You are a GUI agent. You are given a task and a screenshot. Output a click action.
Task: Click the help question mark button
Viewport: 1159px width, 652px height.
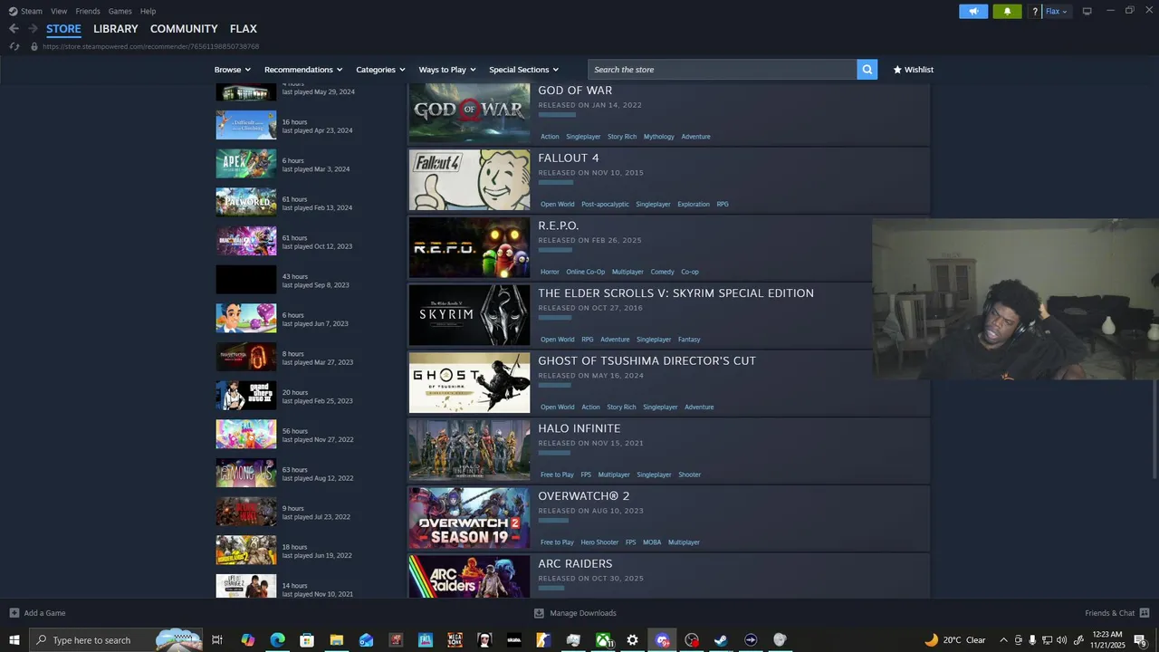1035,11
